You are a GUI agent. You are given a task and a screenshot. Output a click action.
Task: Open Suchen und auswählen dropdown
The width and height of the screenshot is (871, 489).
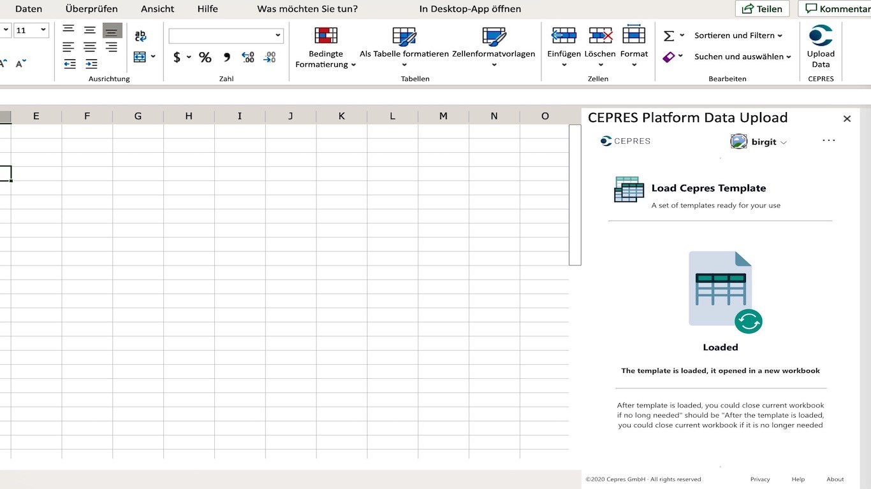(743, 57)
